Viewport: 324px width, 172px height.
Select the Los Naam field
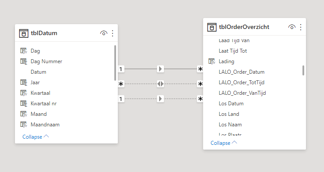[x=230, y=124]
